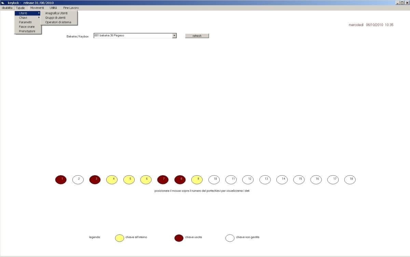
Task: Click the dark red 'chiave uscita' legend swatch
Action: 179,238
